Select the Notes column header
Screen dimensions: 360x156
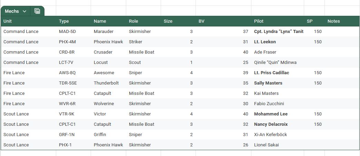(333, 21)
